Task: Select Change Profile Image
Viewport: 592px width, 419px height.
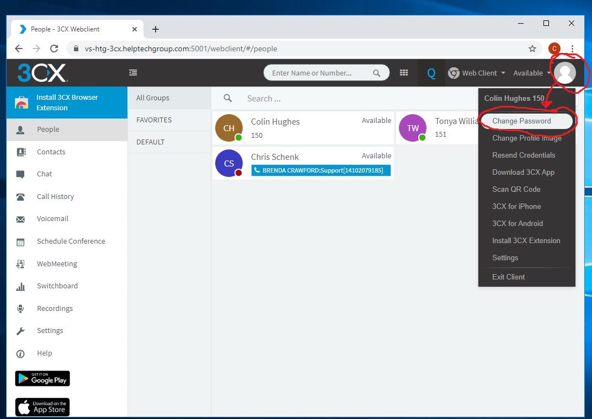Action: point(527,138)
